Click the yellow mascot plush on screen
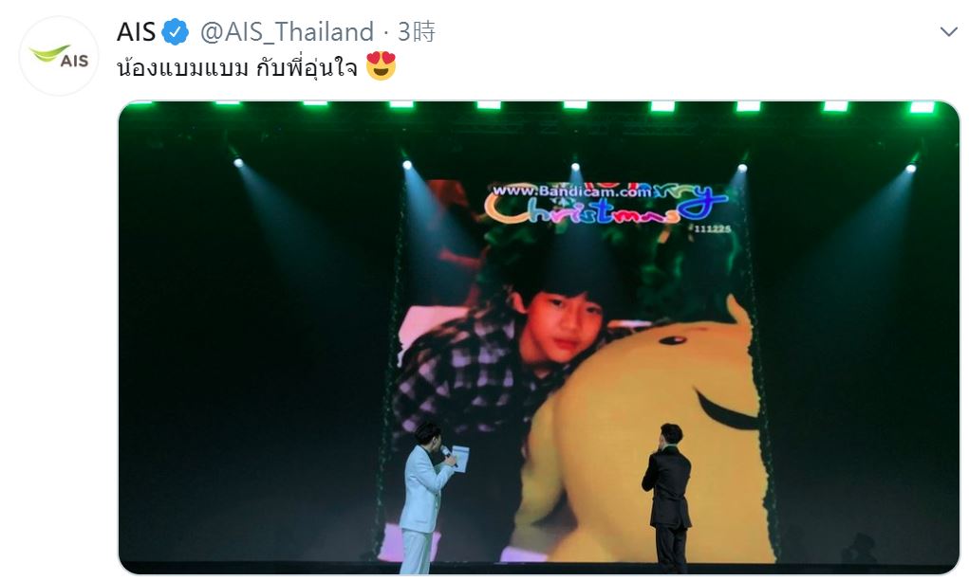Image resolution: width=969 pixels, height=581 pixels. point(643,432)
